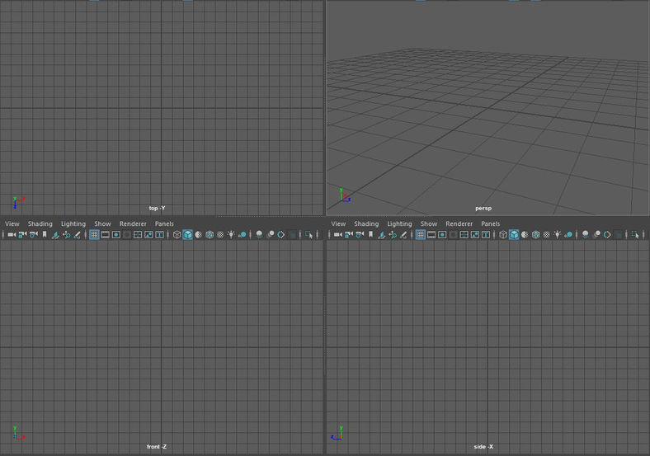Click Bookmarks icon in side panel toolbar
Viewport: 650px width, 456px height.
coord(370,235)
